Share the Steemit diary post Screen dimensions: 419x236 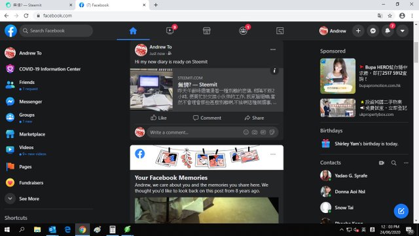tap(254, 118)
